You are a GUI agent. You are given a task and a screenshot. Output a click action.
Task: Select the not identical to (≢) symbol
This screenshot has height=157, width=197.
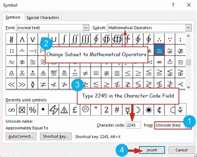click(106, 73)
